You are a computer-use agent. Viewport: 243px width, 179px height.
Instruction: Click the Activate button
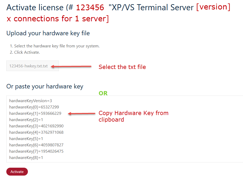[x=17, y=172]
